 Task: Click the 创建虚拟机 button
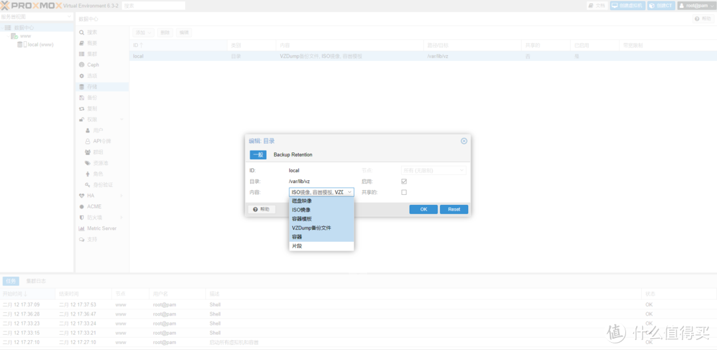click(x=627, y=5)
